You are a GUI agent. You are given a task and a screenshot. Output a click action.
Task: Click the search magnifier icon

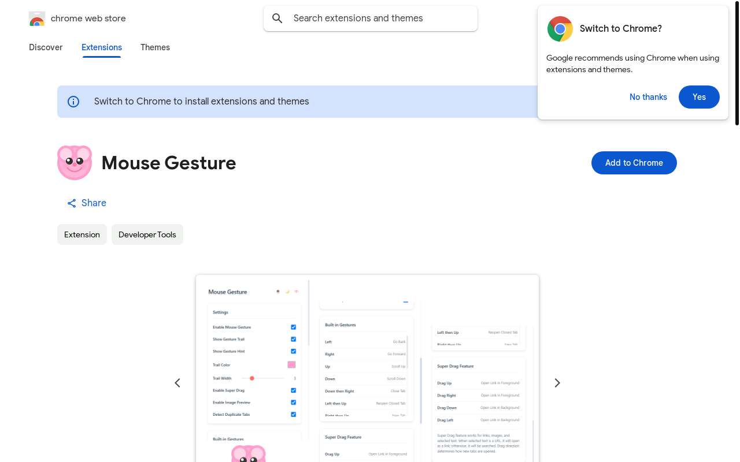click(277, 18)
